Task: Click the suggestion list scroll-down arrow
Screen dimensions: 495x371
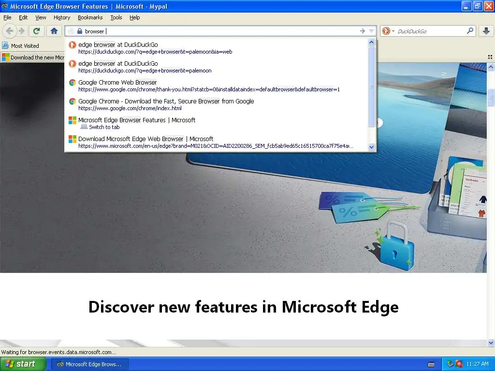Action: pos(372,147)
